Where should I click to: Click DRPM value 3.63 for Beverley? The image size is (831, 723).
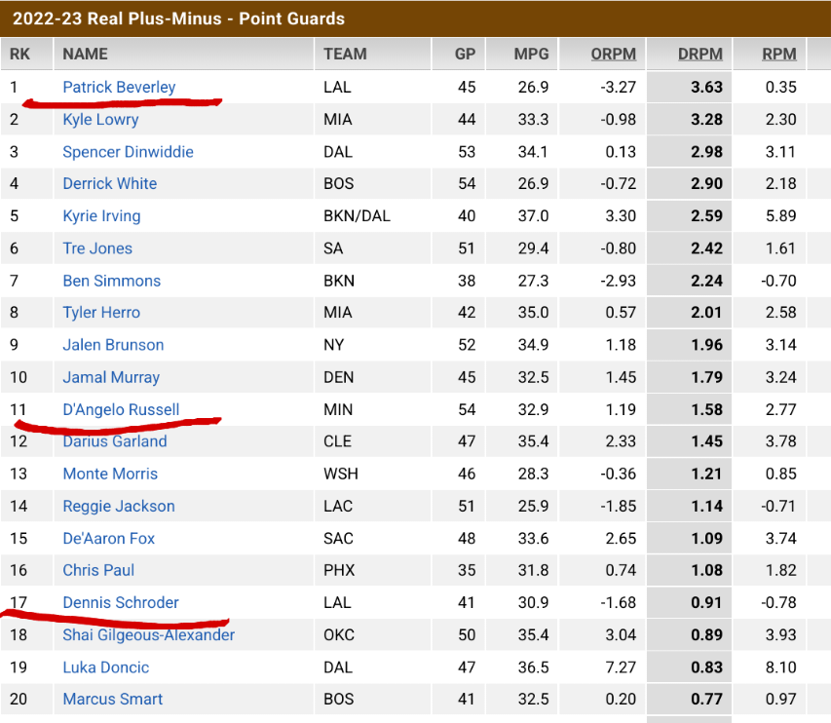[706, 87]
